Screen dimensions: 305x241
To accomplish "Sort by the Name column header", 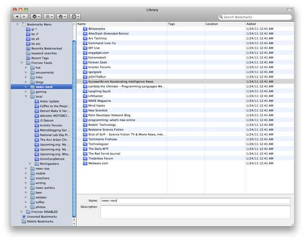I will pyautogui.click(x=121, y=24).
